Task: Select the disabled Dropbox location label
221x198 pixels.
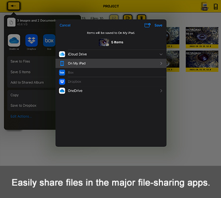Action: click(74, 82)
